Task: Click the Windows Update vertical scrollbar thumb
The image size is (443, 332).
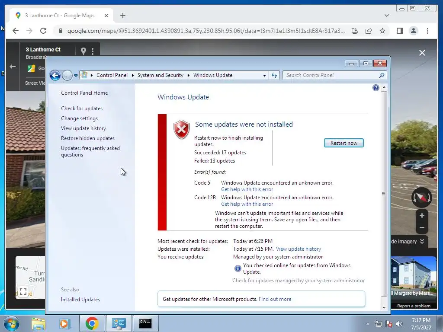Action: click(384, 194)
